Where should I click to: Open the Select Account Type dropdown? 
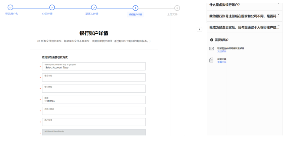pos(94,66)
